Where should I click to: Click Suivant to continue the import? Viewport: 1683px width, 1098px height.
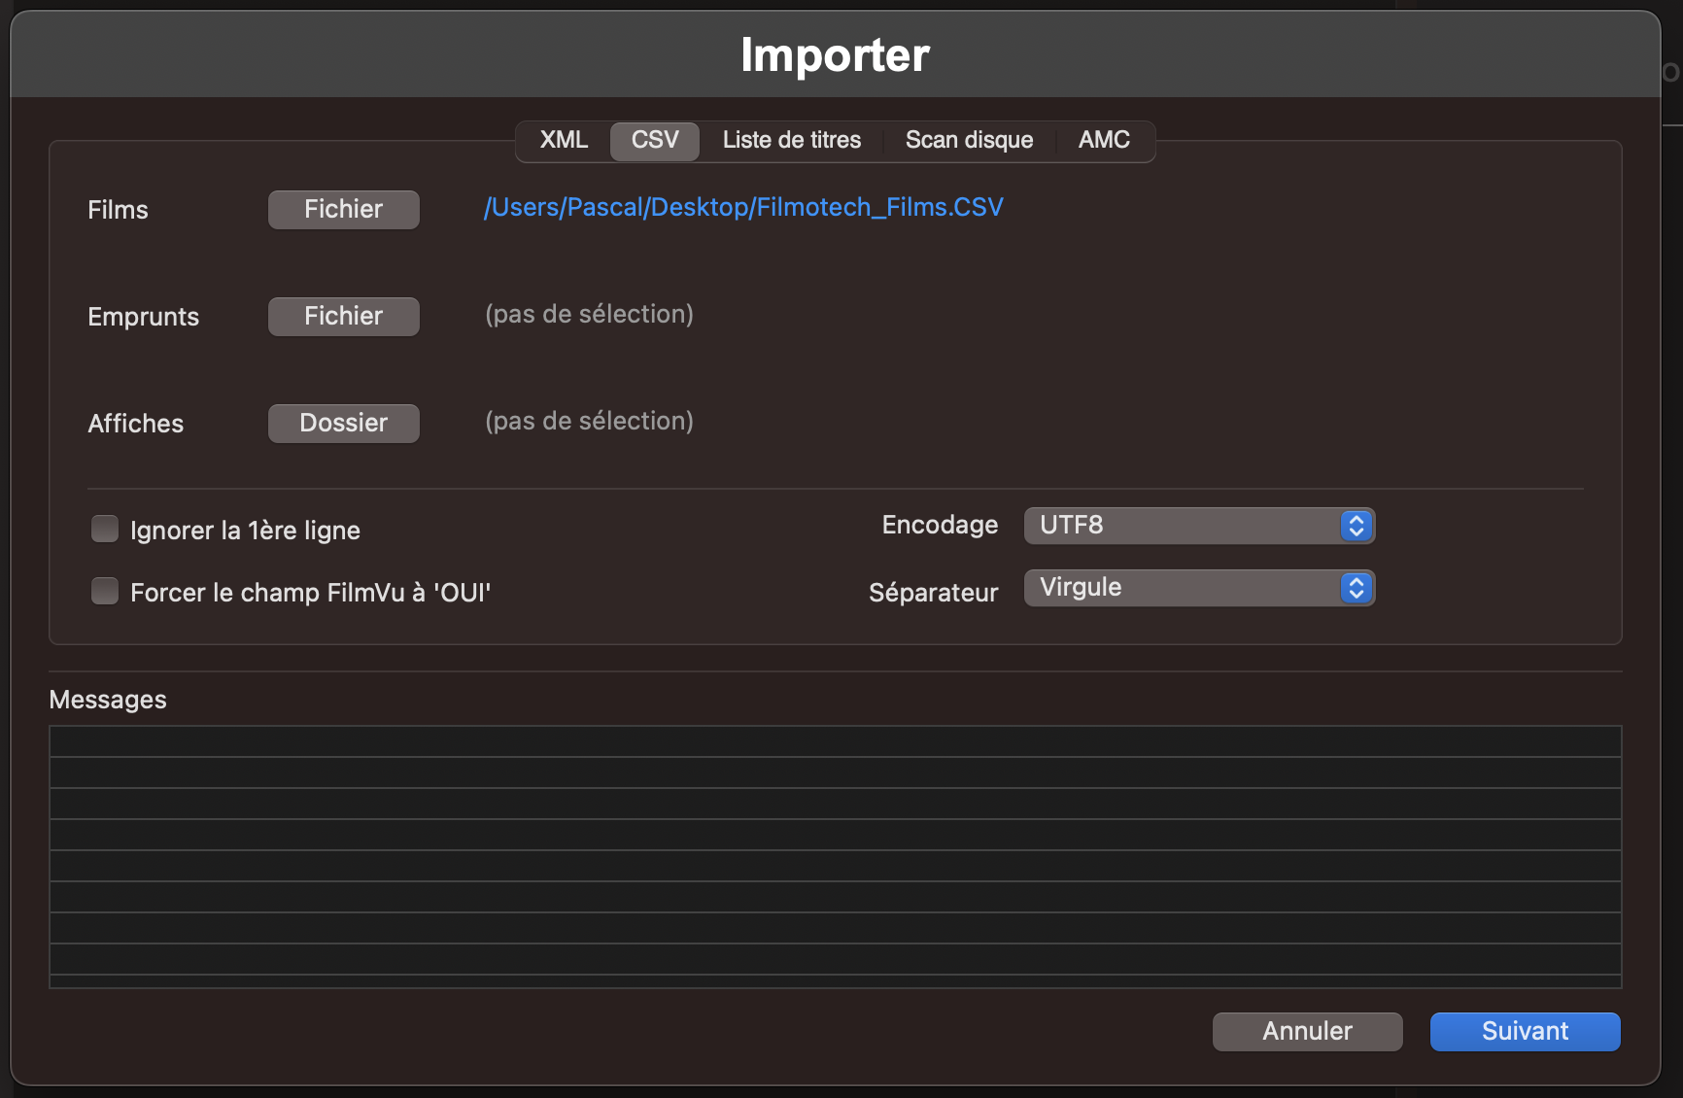pos(1524,1031)
